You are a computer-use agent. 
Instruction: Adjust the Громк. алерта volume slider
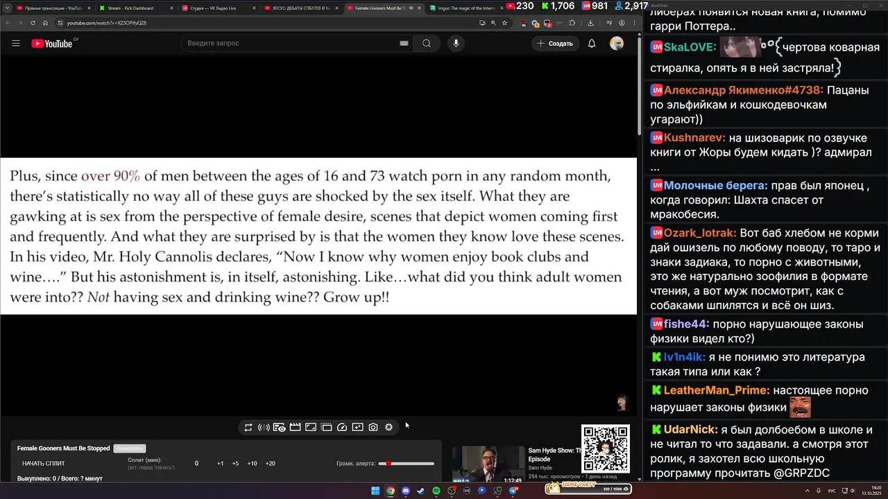click(x=407, y=464)
